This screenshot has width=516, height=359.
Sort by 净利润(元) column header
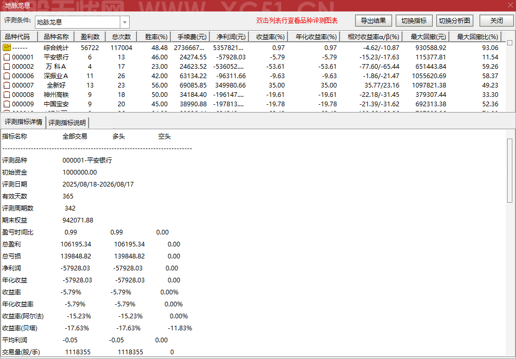(230, 36)
